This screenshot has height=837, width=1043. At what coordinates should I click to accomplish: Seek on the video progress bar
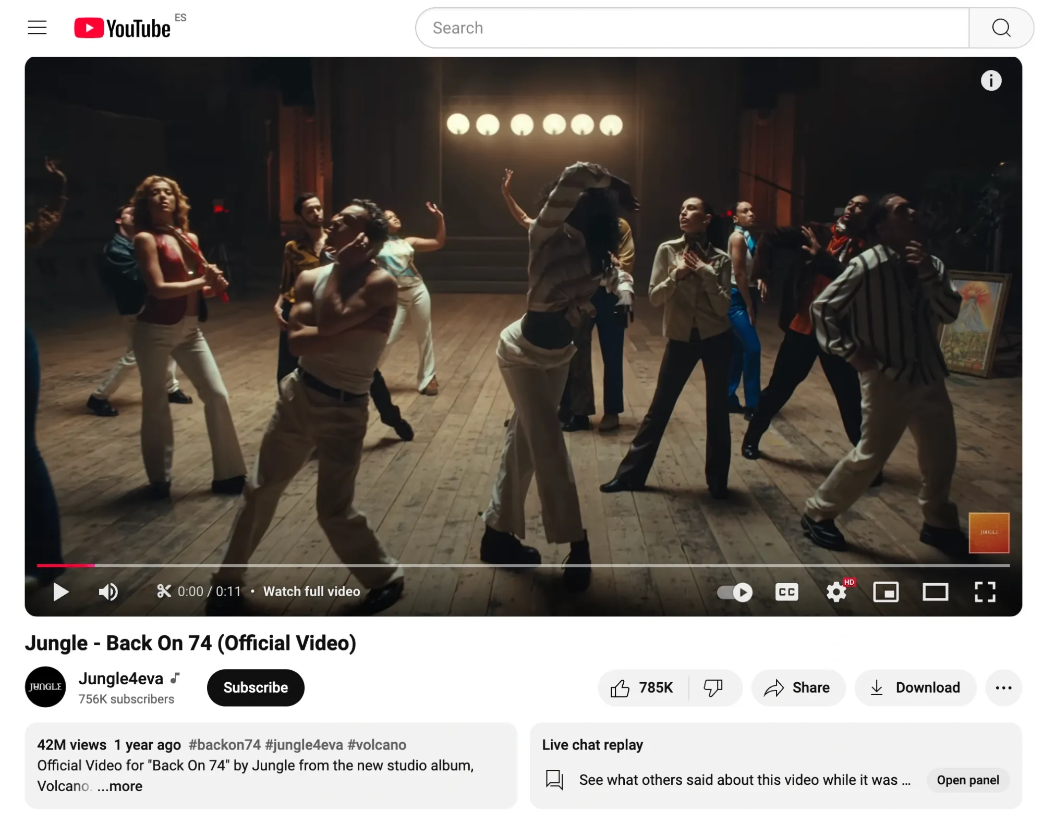point(521,565)
